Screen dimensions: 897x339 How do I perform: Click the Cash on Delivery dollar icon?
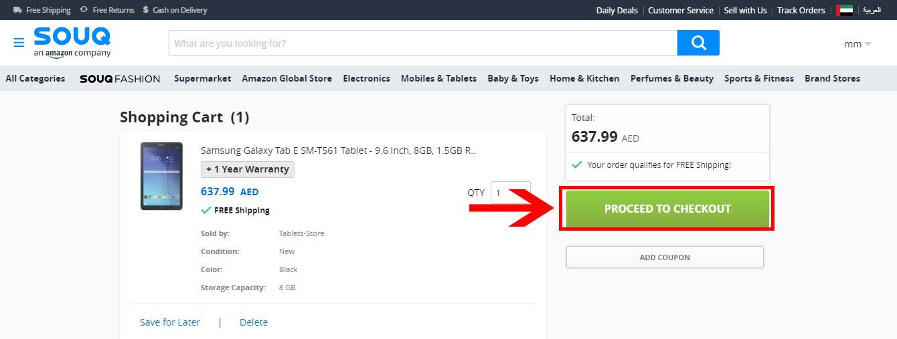[x=145, y=10]
